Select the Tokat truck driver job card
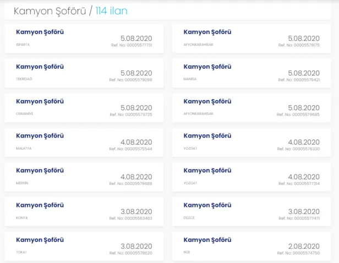Viewport: 339px width, 263px height. click(x=40, y=240)
